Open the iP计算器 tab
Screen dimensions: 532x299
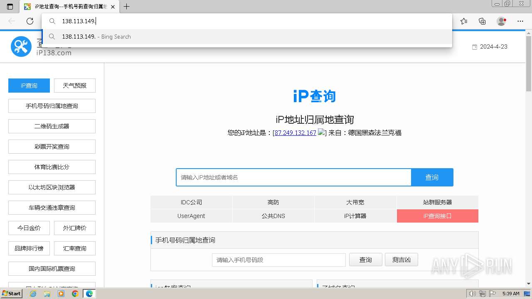pyautogui.click(x=355, y=216)
